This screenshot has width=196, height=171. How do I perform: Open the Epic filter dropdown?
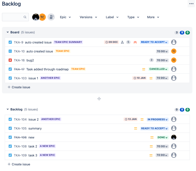coord(65,17)
